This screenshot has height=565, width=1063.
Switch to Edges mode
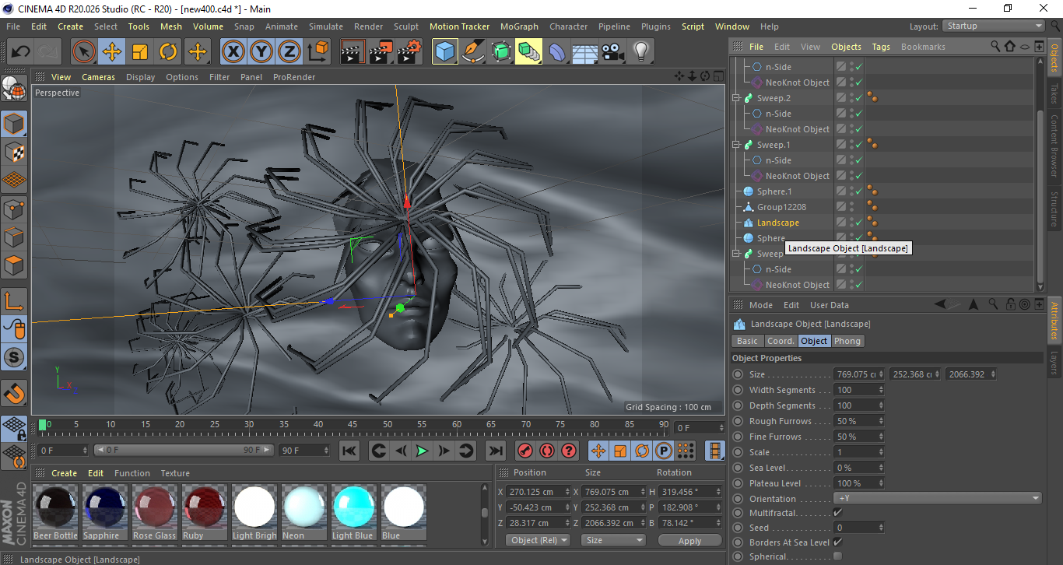(14, 237)
